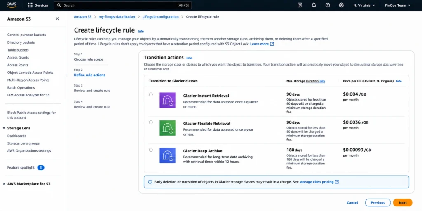The height and width of the screenshot is (211, 422).
Task: Open the CloudShell icon in header
Action: pyautogui.click(x=300, y=5)
